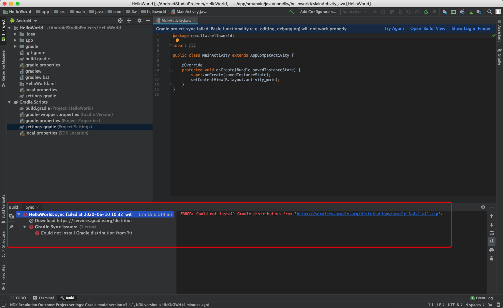Click the UTF-8 encoding selector

[x=455, y=305]
